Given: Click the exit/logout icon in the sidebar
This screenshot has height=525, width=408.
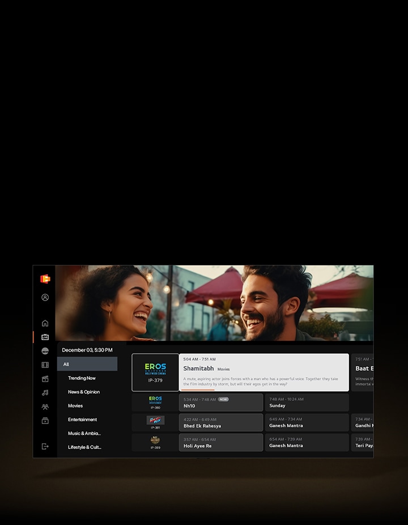Looking at the screenshot, I should pyautogui.click(x=45, y=446).
